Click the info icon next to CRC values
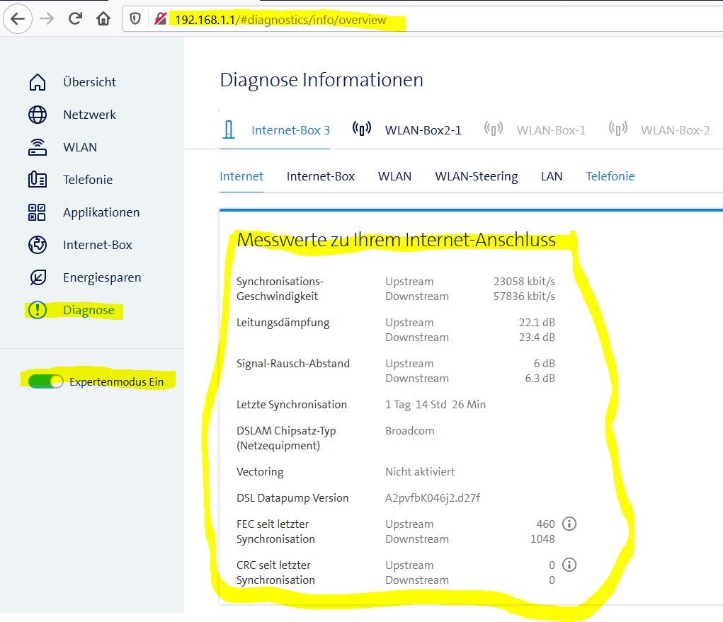 569,565
